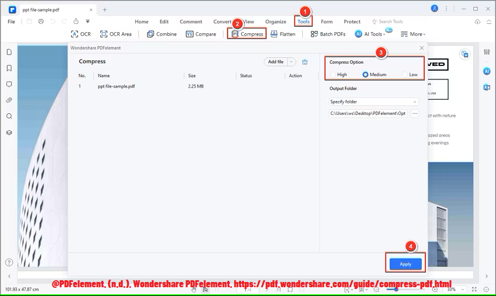Viewport: 496px width, 296px height.
Task: Switch to the Comment tab
Action: pos(191,22)
